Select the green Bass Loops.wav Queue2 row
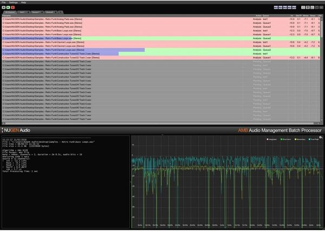Viewport: 325px width, 232px height. click(x=108, y=38)
